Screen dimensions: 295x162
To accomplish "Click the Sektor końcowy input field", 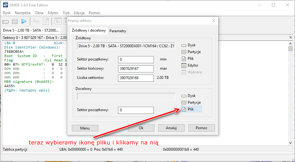I will 136,69.
